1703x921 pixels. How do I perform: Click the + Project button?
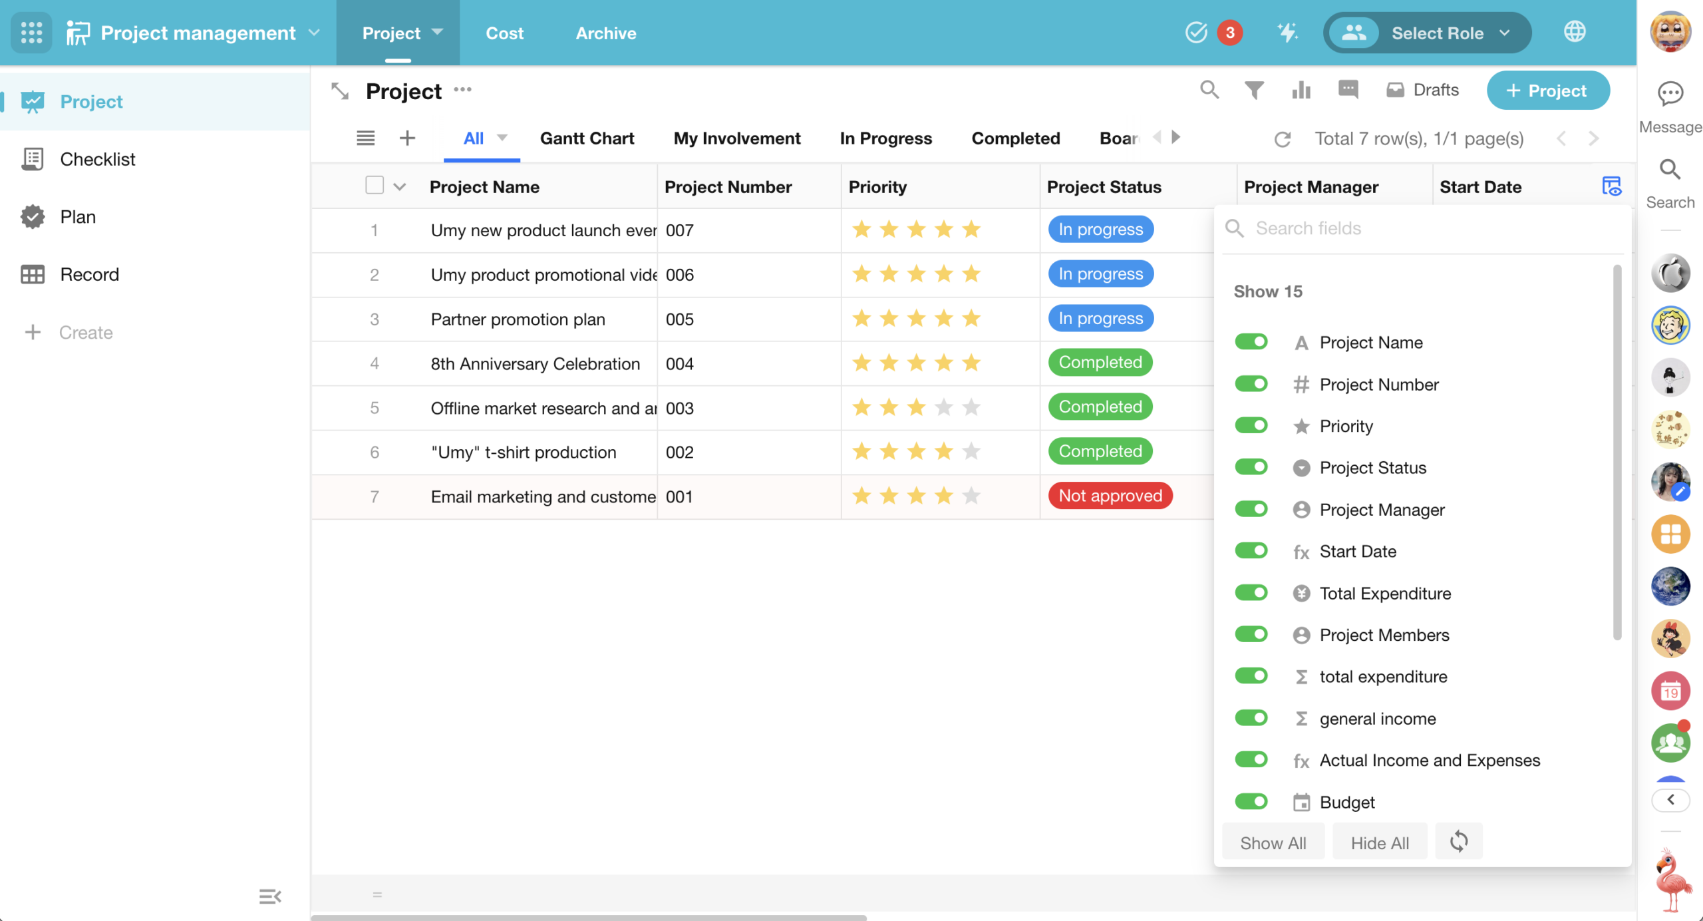click(1547, 91)
